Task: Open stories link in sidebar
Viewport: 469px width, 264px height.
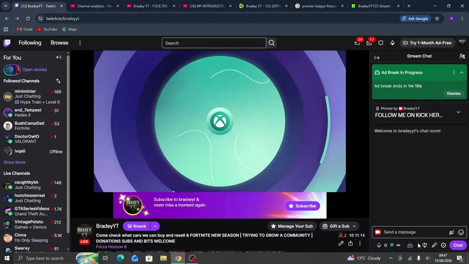Action: click(34, 70)
